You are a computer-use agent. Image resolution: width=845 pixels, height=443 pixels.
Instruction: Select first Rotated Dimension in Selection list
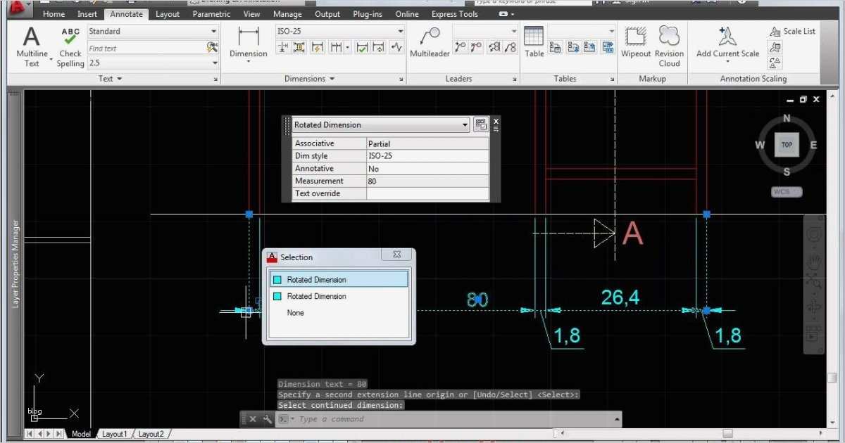pyautogui.click(x=338, y=280)
